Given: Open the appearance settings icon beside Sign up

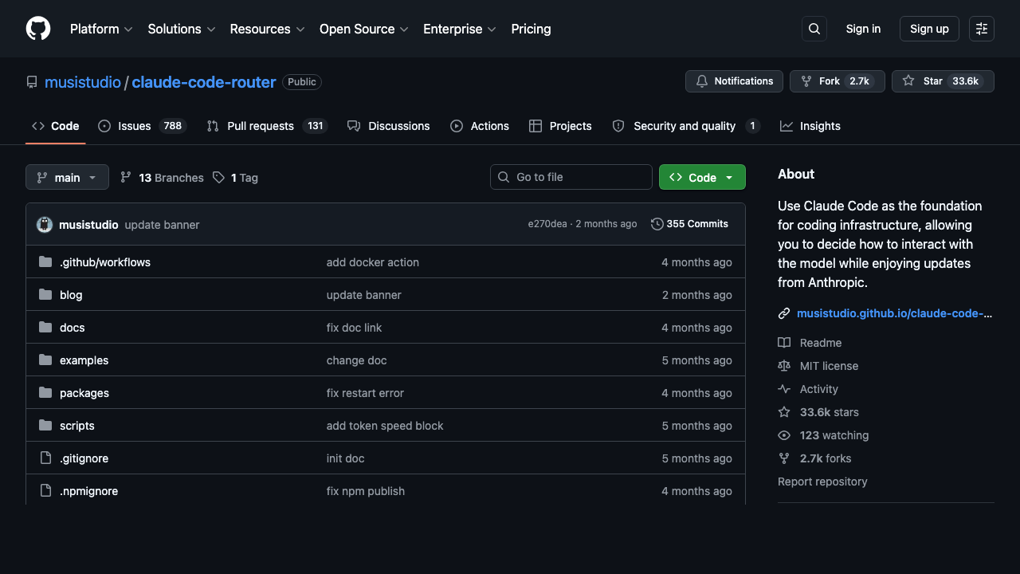Looking at the screenshot, I should (982, 29).
